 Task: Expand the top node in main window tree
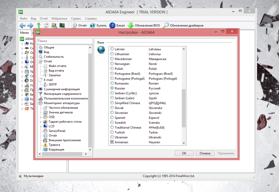point(22,44)
